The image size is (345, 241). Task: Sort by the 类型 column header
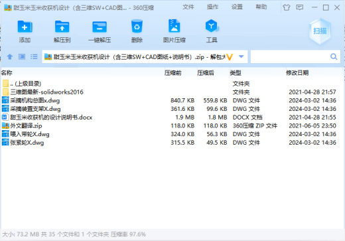point(236,73)
